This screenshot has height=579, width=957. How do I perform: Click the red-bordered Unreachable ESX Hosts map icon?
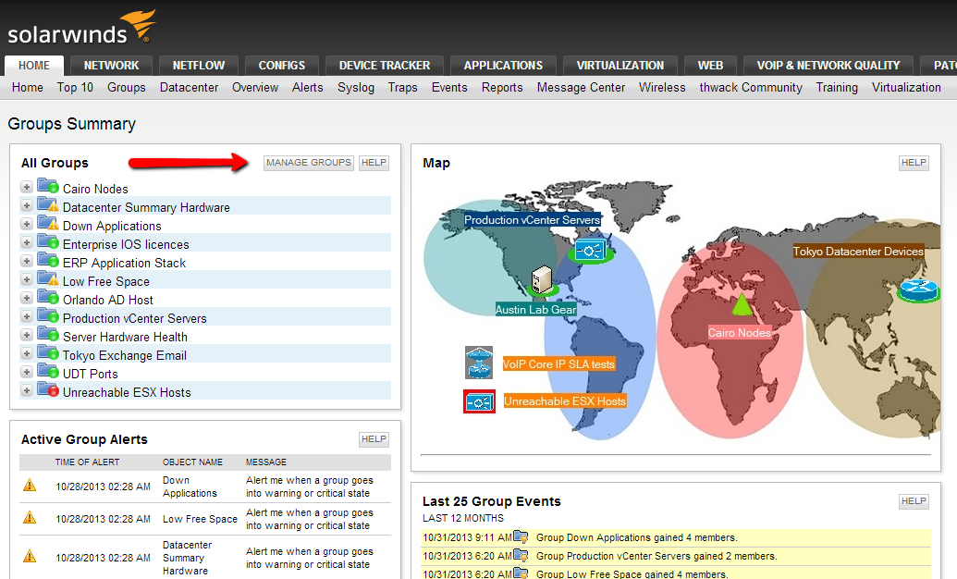coord(479,402)
